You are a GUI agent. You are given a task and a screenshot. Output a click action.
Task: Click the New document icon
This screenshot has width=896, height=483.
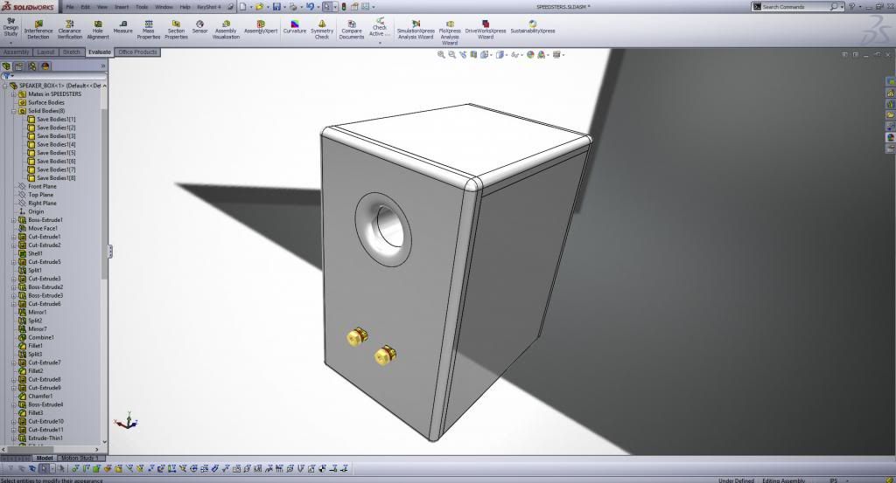[x=243, y=7]
